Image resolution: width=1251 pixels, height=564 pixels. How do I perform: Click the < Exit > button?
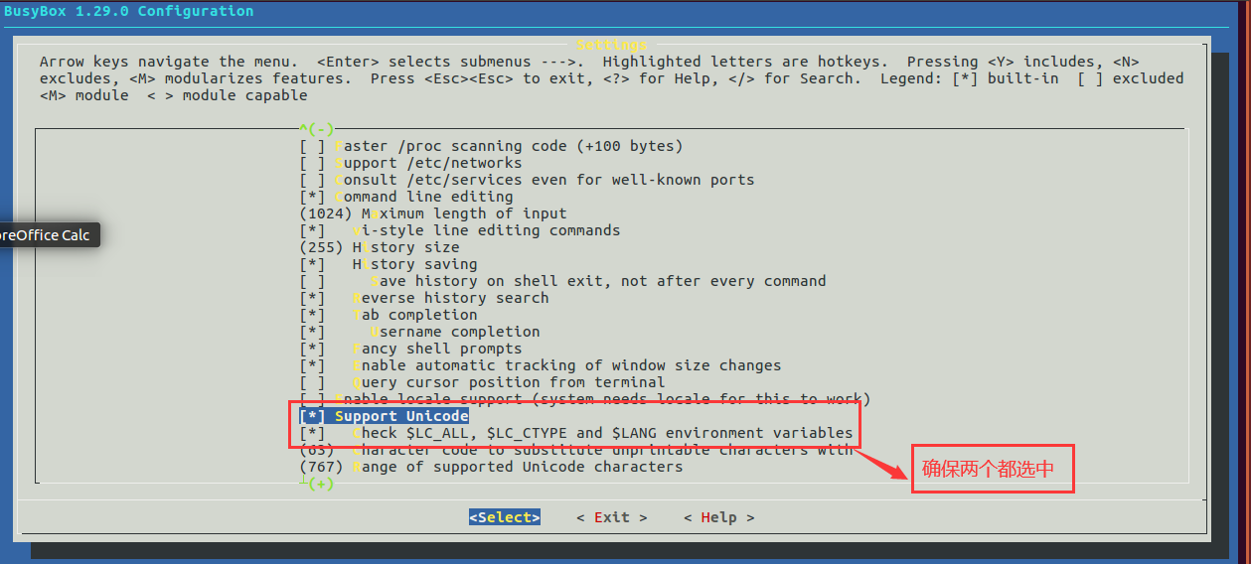612,517
